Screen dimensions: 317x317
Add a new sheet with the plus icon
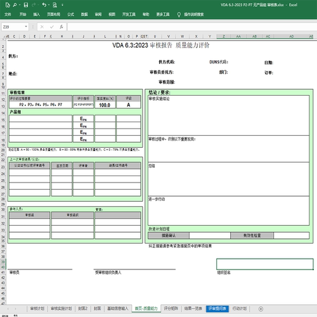tap(261, 309)
